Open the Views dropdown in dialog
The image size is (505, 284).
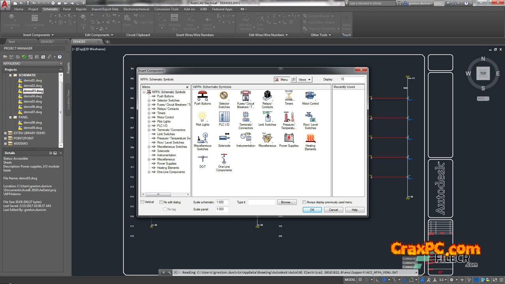[305, 79]
